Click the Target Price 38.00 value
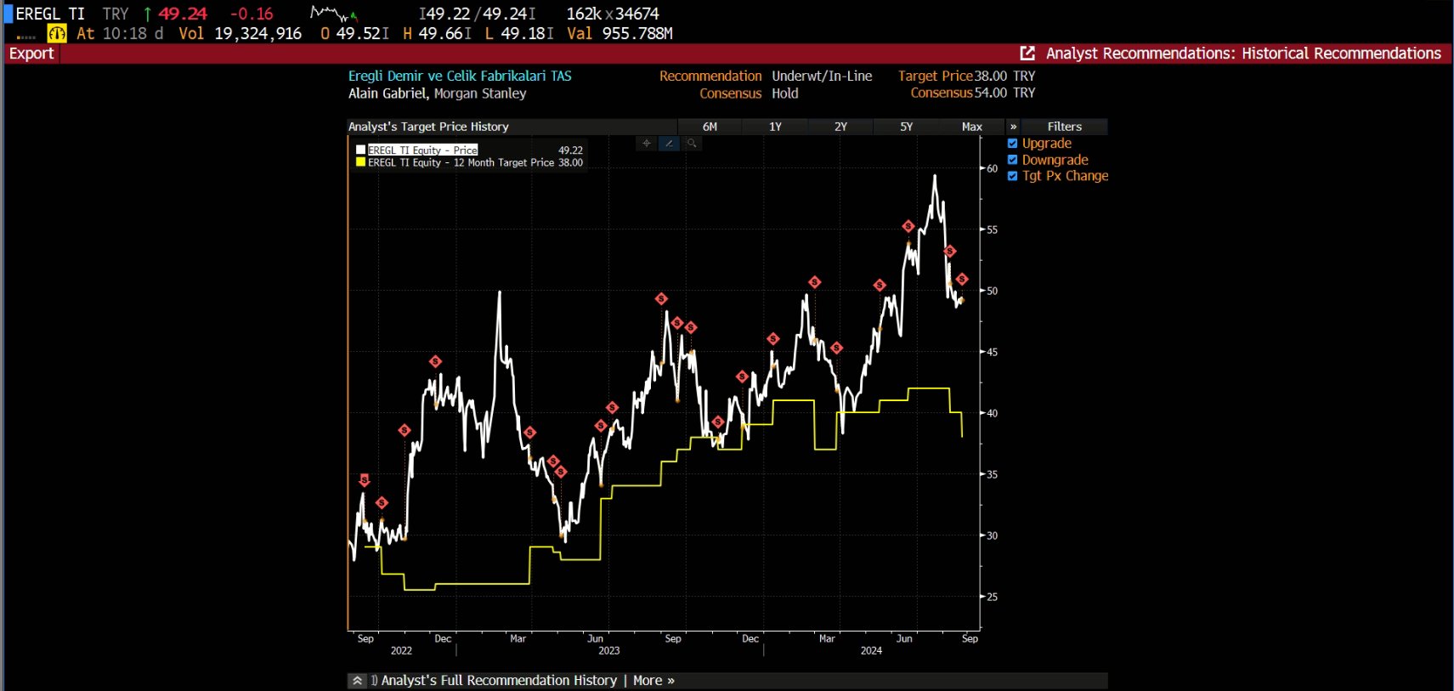The height and width of the screenshot is (691, 1454). [1004, 76]
